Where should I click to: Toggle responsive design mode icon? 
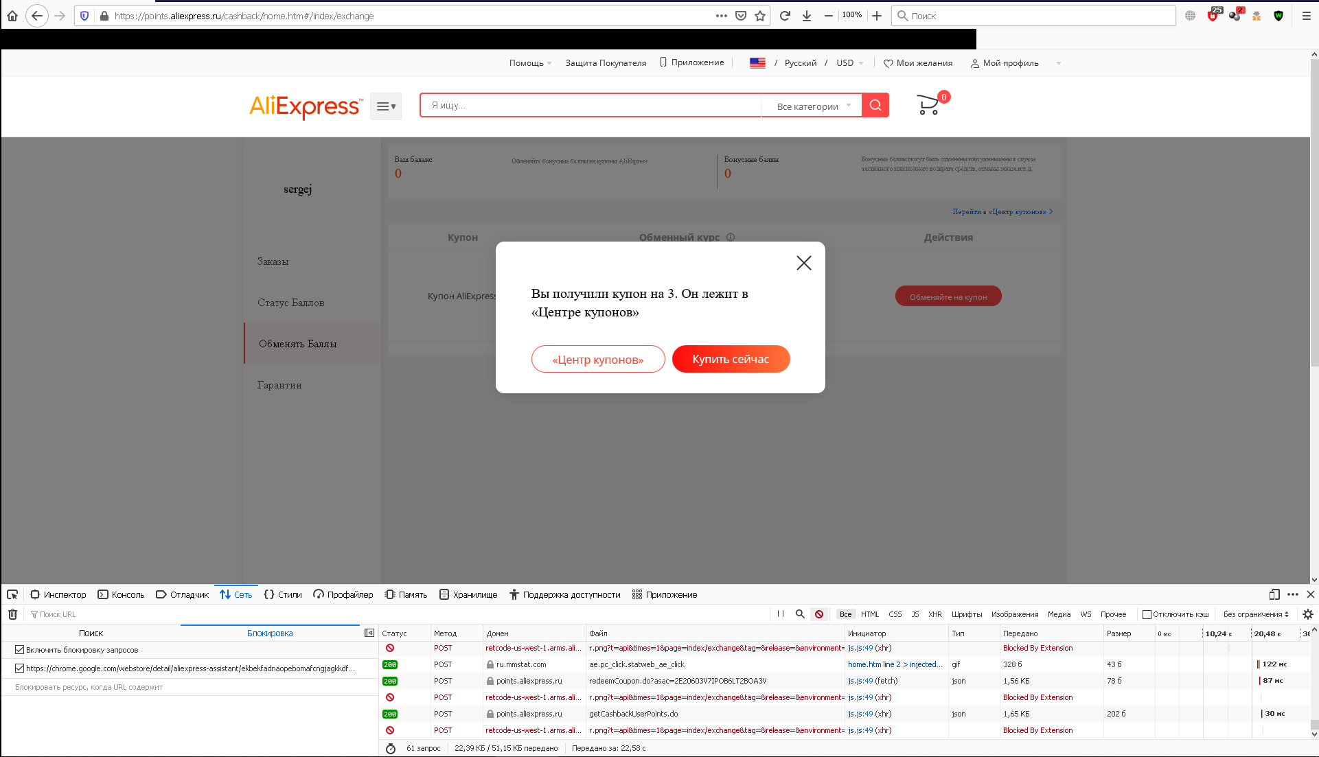(1274, 594)
